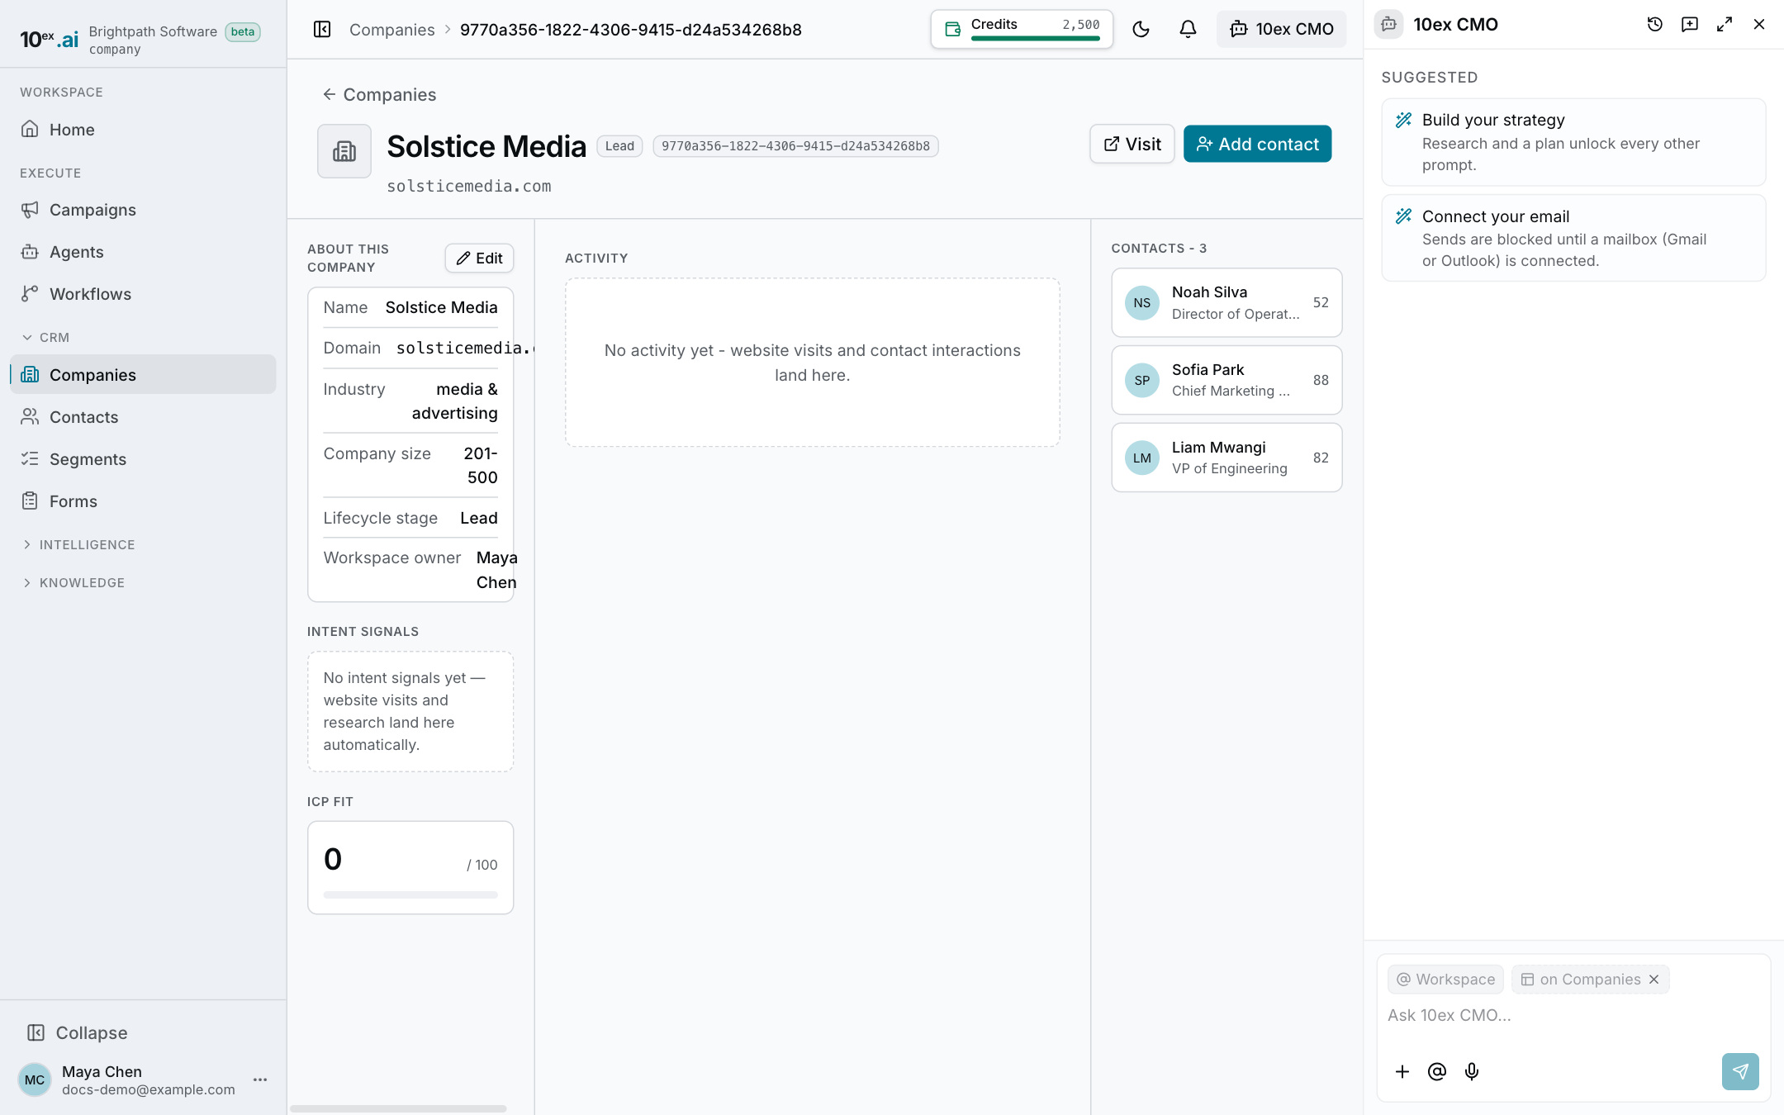Open Contacts in CRM menu
1784x1115 pixels.
[x=143, y=417]
